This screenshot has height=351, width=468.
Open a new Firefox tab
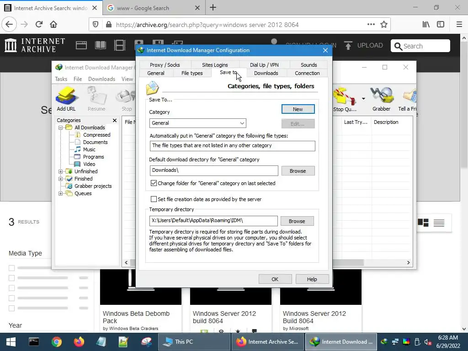pyautogui.click(x=213, y=7)
